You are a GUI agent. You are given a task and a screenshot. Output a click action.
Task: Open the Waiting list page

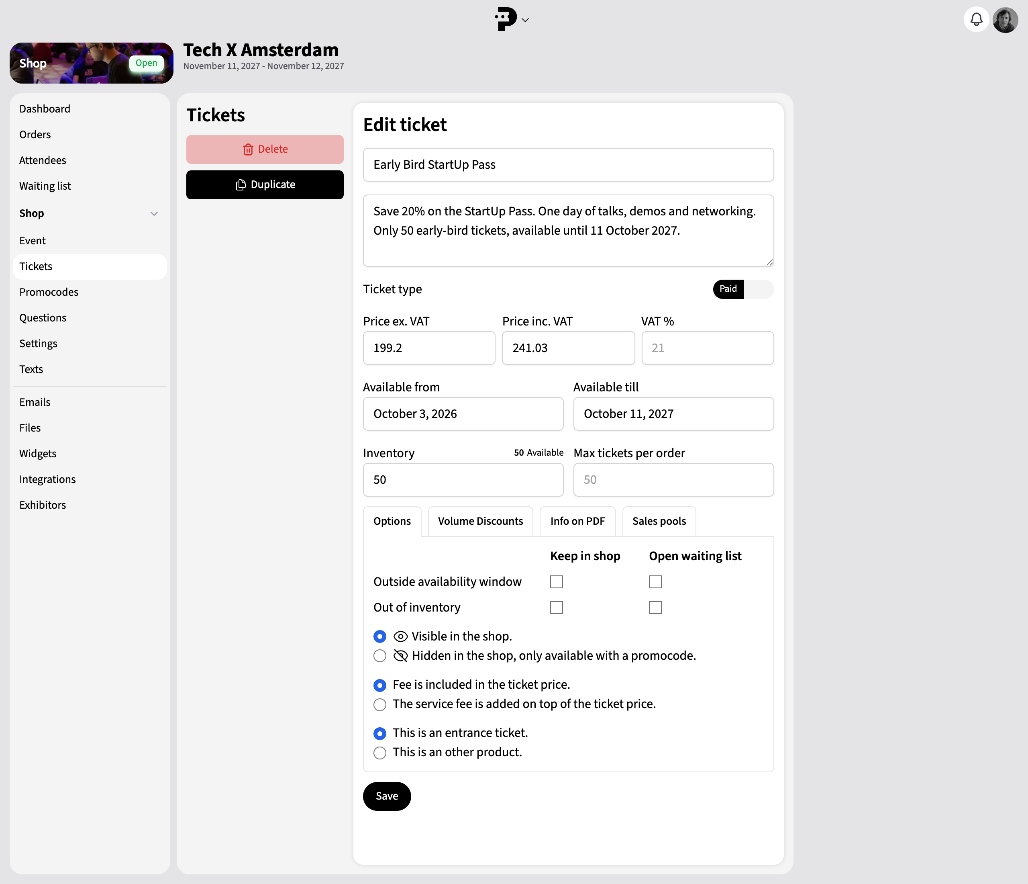pyautogui.click(x=90, y=186)
